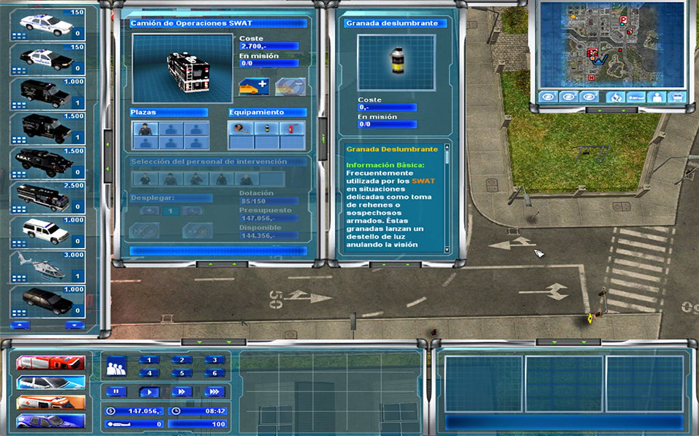This screenshot has width=699, height=436.
Task: Select the black unmarked sedan at list bottom
Action: pyautogui.click(x=47, y=301)
